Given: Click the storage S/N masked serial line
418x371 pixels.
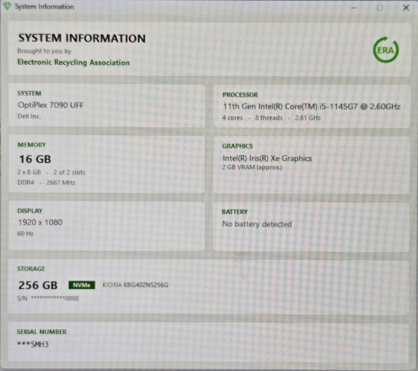Looking at the screenshot, I should (48, 298).
